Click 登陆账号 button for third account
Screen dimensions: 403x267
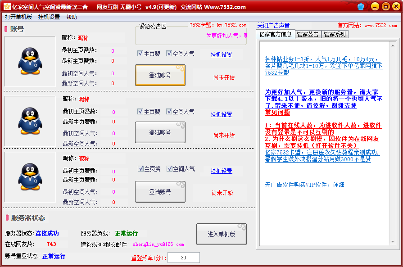coord(160,192)
